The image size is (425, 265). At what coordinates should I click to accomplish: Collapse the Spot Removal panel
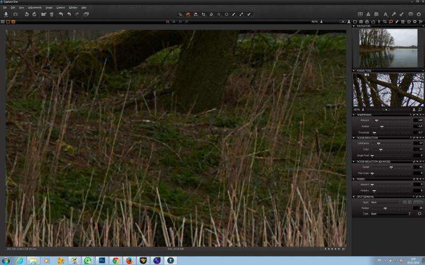coord(354,197)
